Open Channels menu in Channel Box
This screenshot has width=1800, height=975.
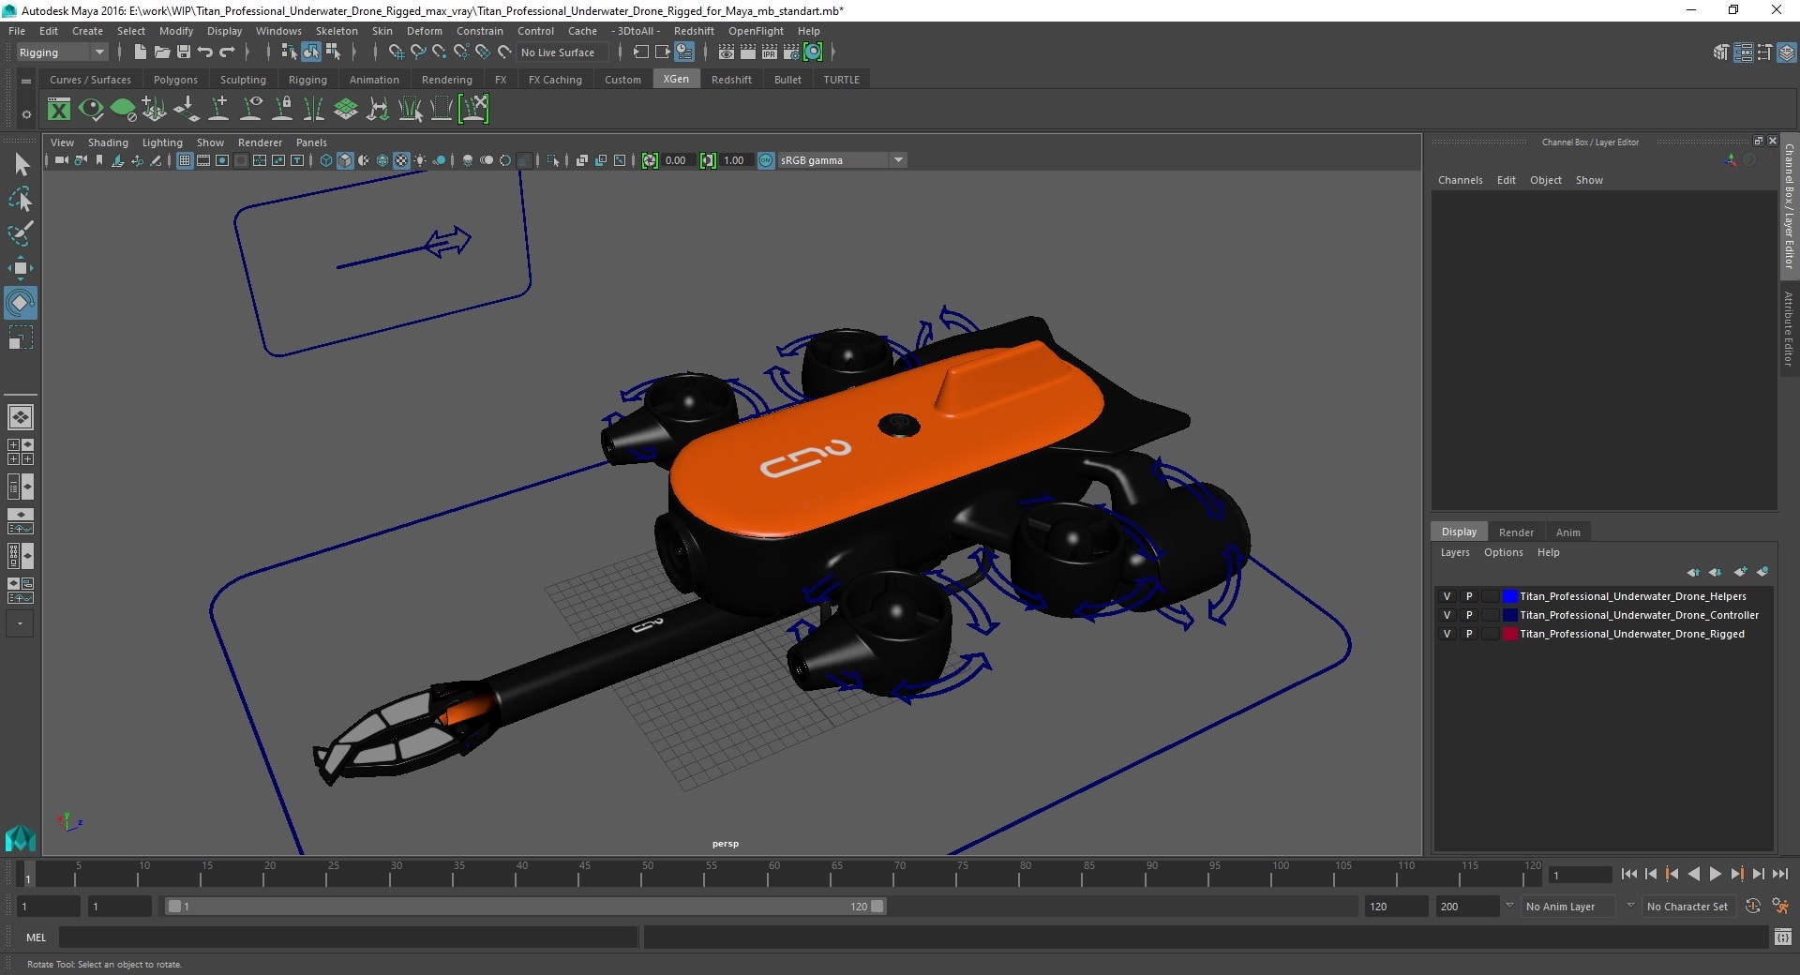click(x=1460, y=180)
